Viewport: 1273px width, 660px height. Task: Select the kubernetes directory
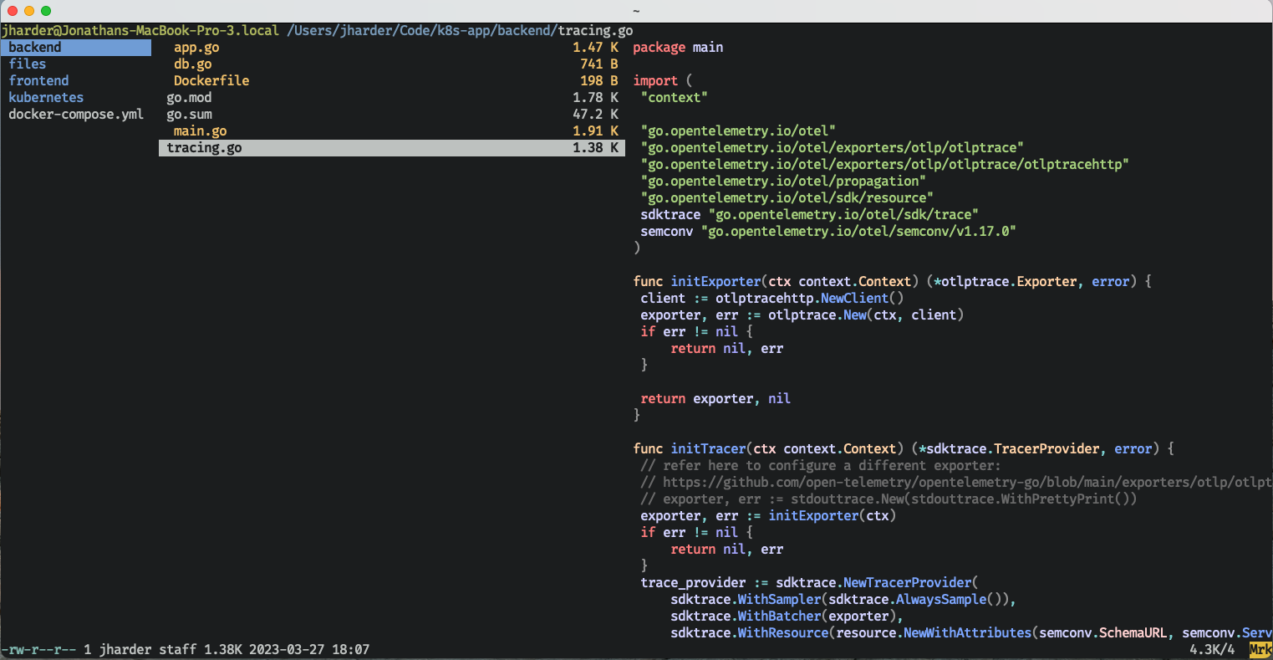pyautogui.click(x=46, y=98)
